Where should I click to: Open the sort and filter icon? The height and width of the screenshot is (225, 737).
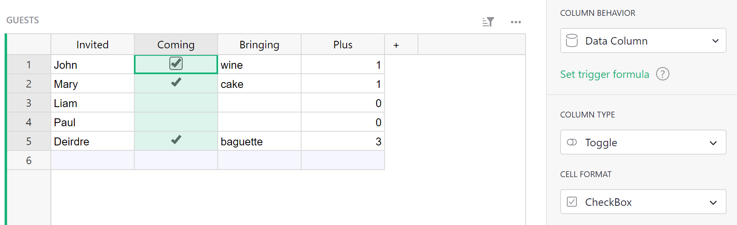click(488, 22)
